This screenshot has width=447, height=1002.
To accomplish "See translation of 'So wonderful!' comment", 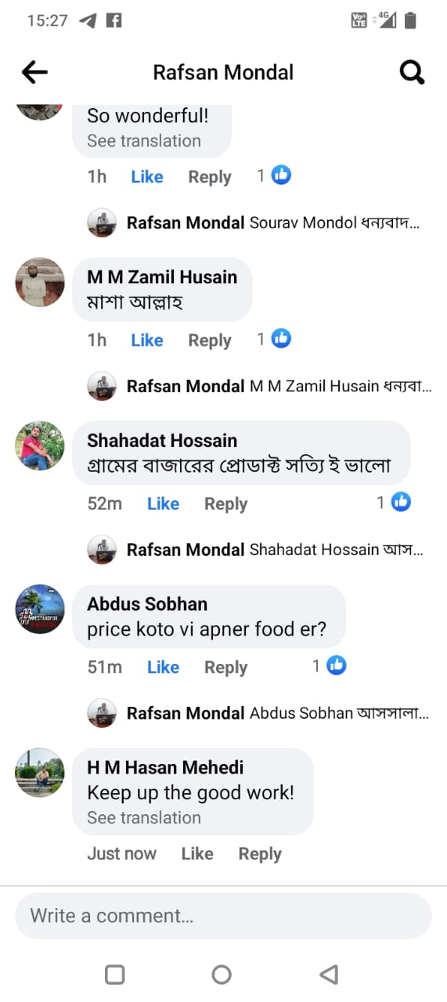I will [x=144, y=141].
